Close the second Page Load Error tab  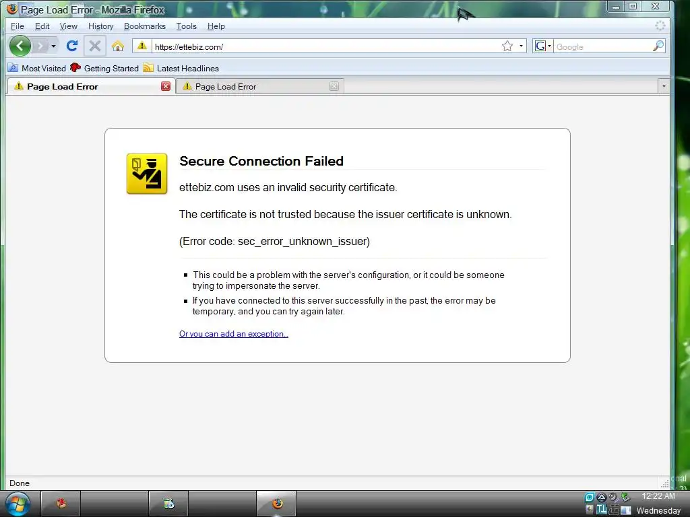[x=334, y=86]
